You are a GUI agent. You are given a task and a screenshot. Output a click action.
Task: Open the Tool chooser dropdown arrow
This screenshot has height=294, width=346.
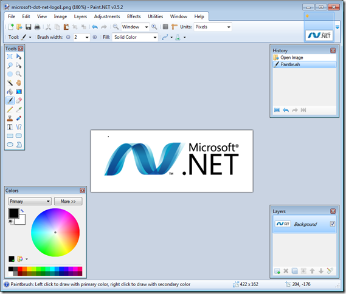click(30, 37)
